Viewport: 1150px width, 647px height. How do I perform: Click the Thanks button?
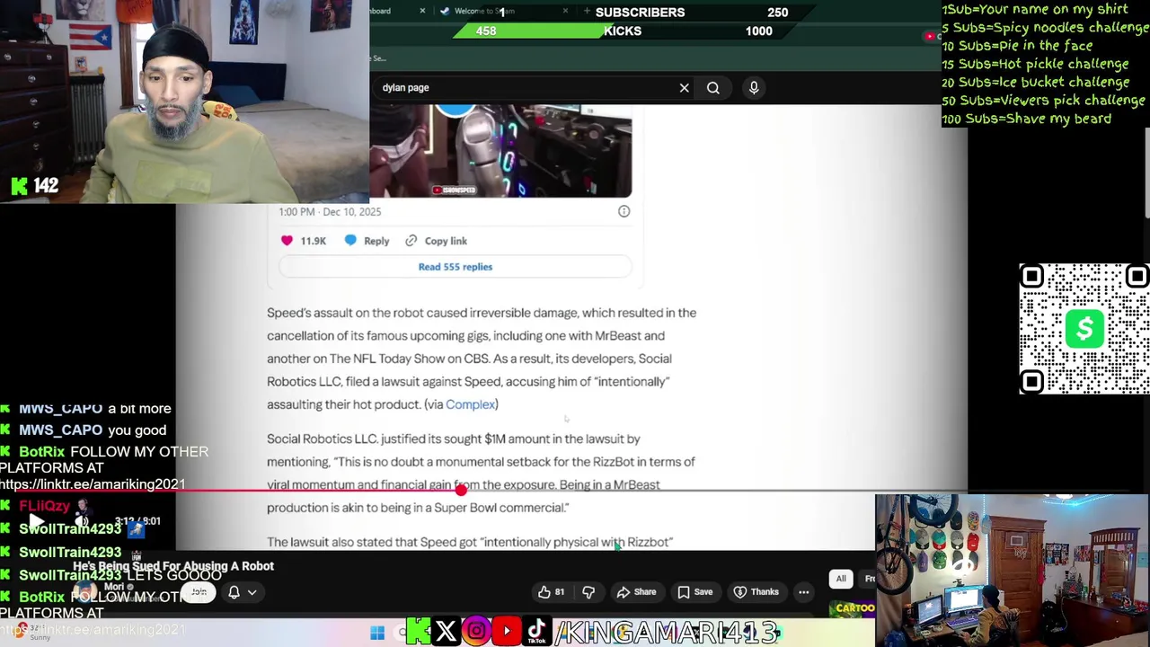(756, 592)
